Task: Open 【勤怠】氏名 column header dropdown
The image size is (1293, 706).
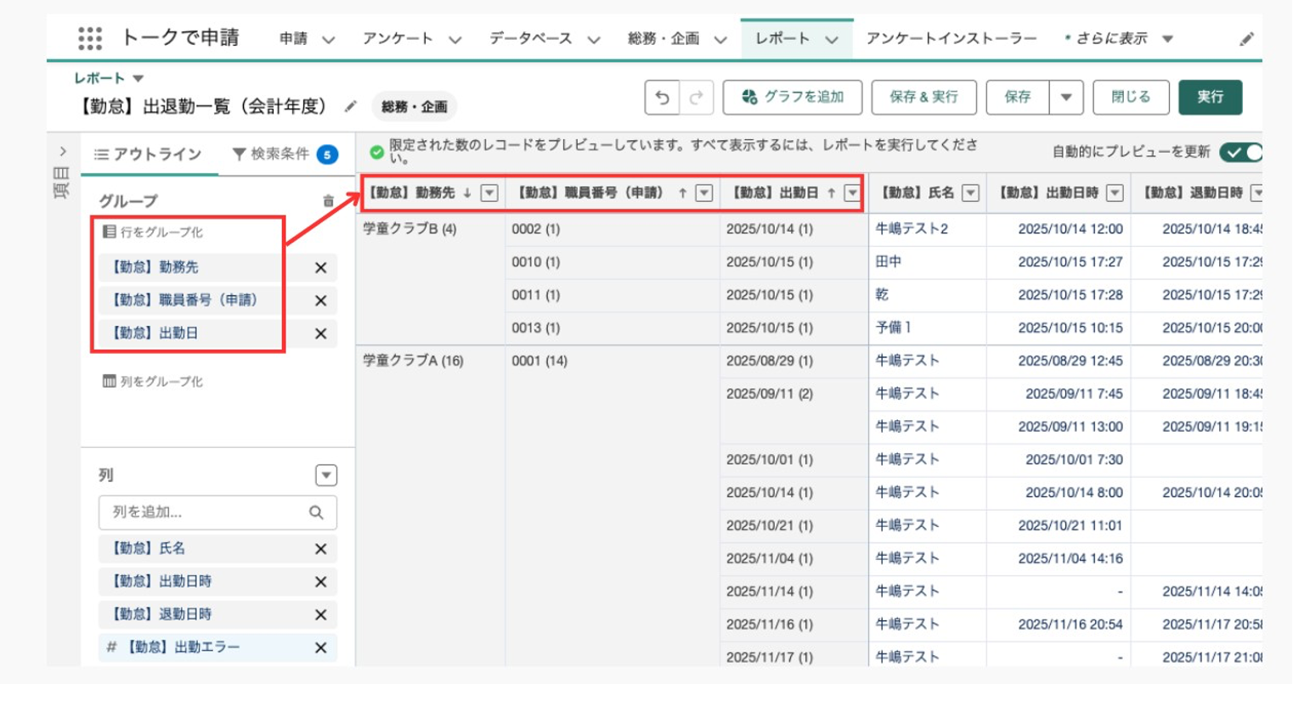Action: (x=970, y=193)
